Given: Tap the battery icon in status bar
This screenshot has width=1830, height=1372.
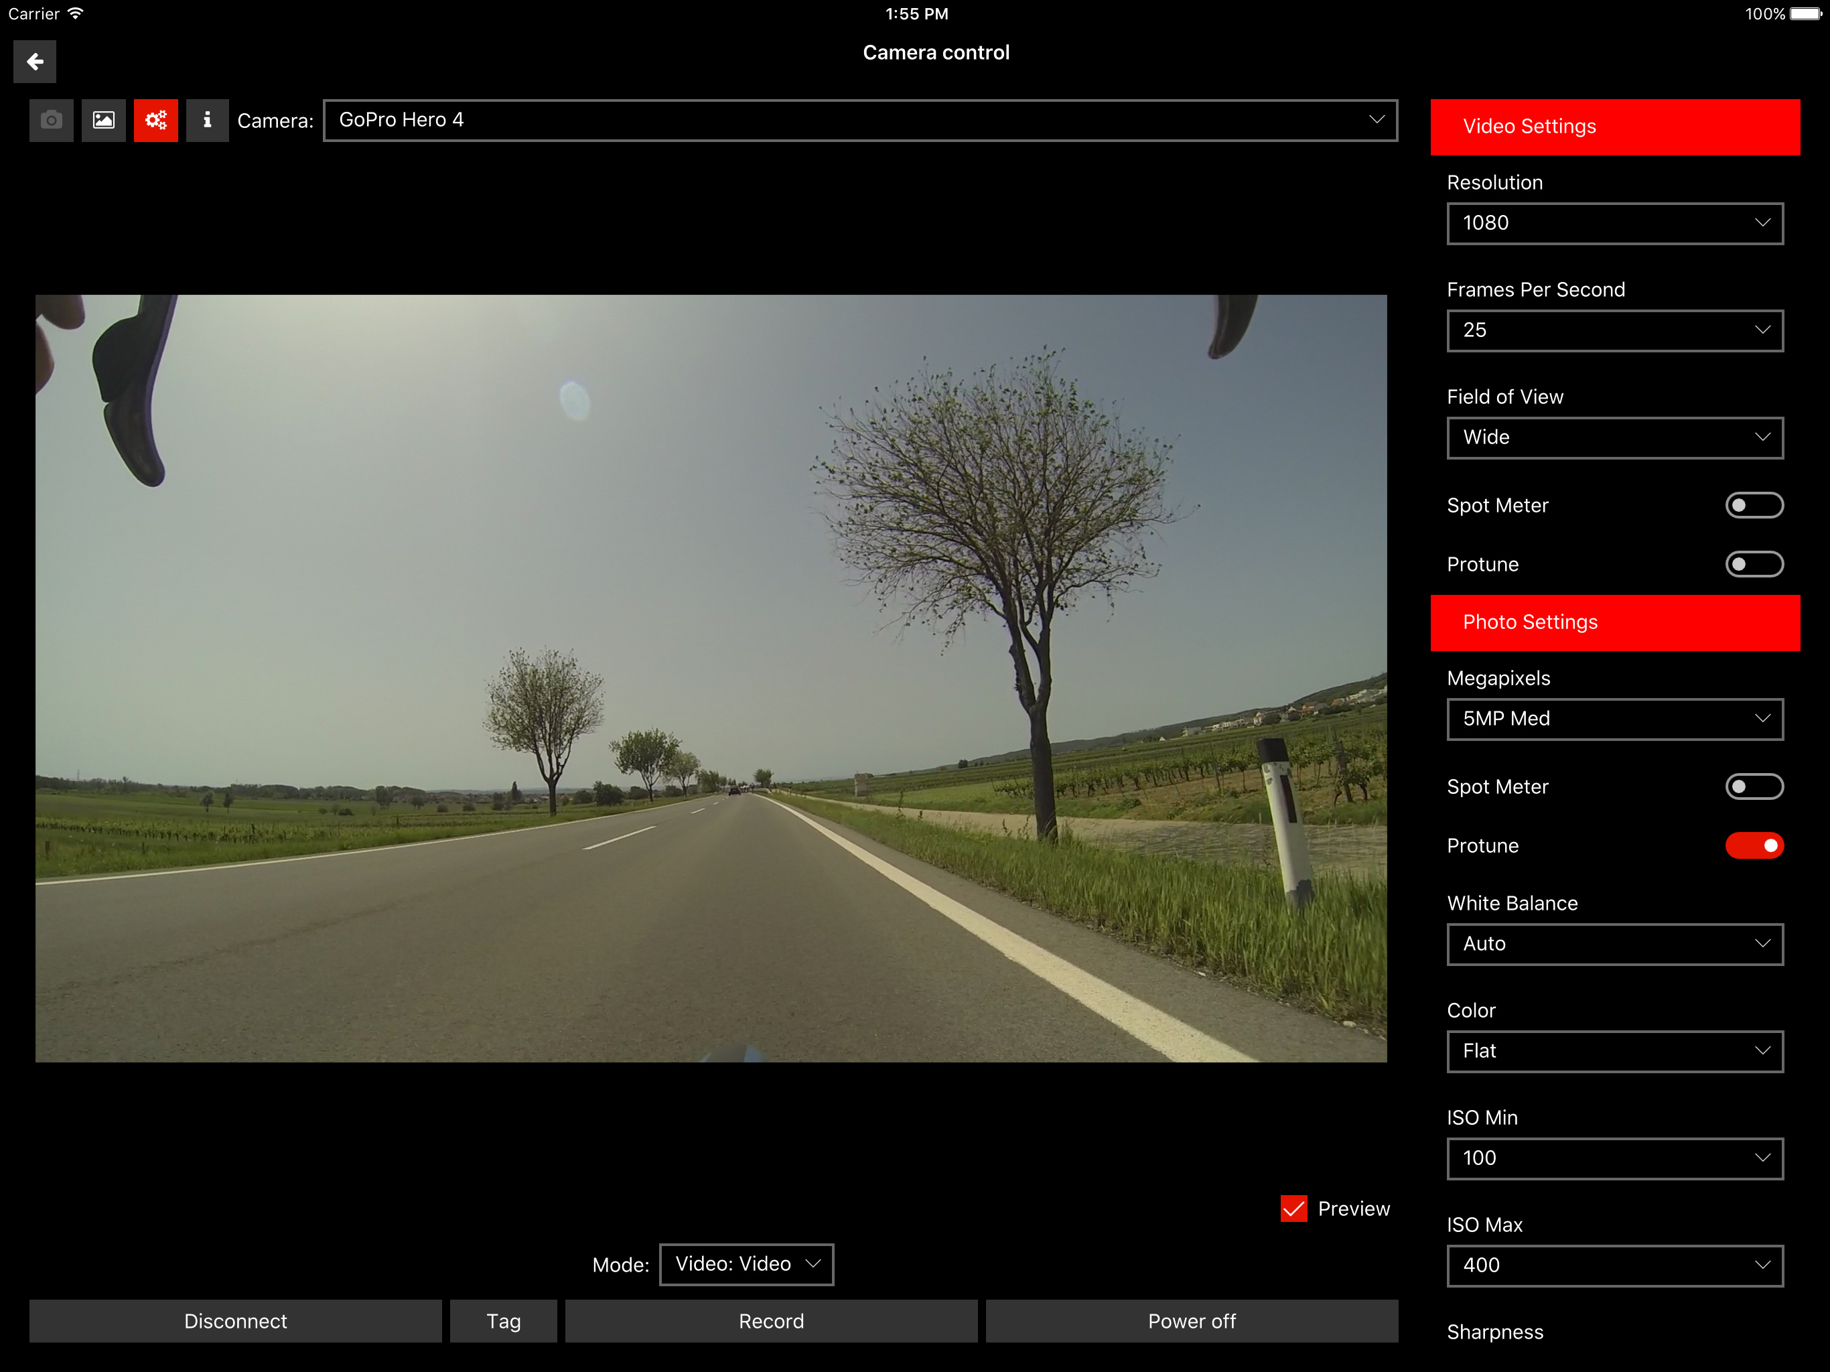Looking at the screenshot, I should 1805,14.
